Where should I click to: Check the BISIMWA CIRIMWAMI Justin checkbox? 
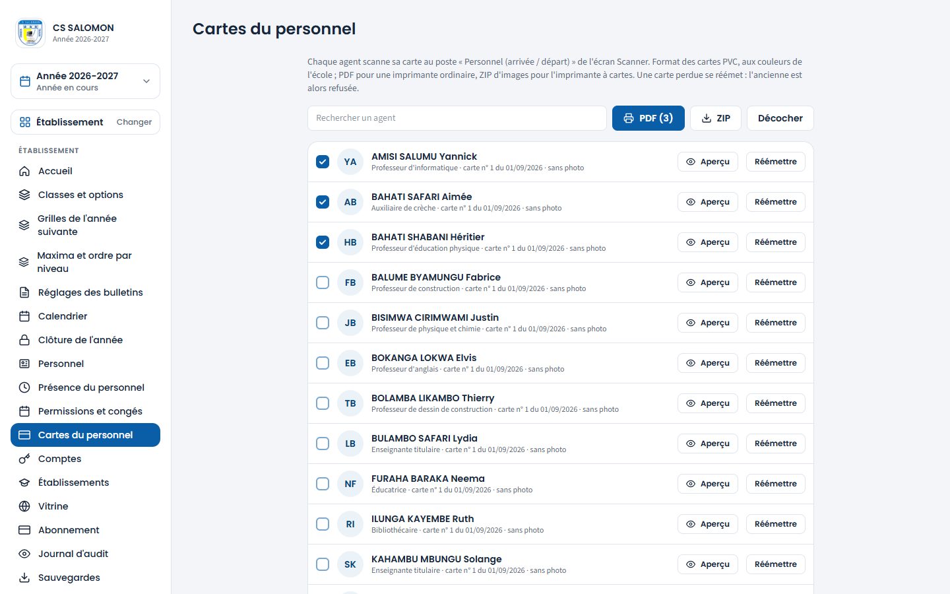tap(323, 323)
